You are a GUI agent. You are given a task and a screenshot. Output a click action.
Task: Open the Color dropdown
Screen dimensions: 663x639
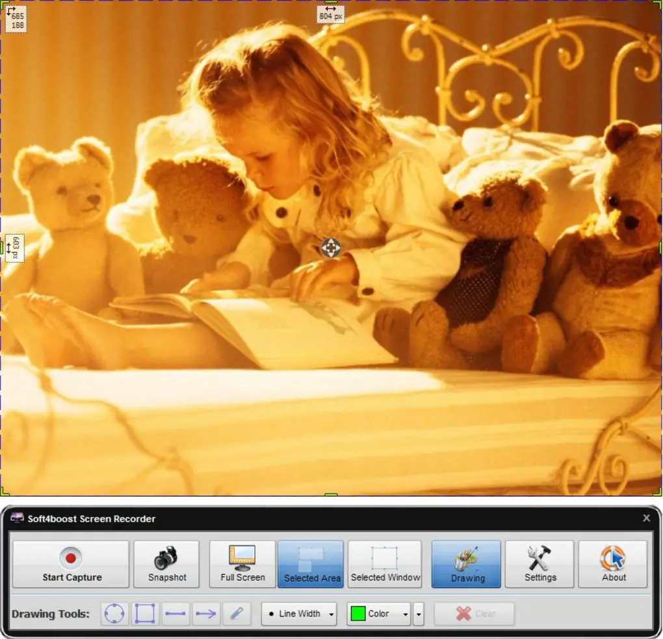click(378, 614)
